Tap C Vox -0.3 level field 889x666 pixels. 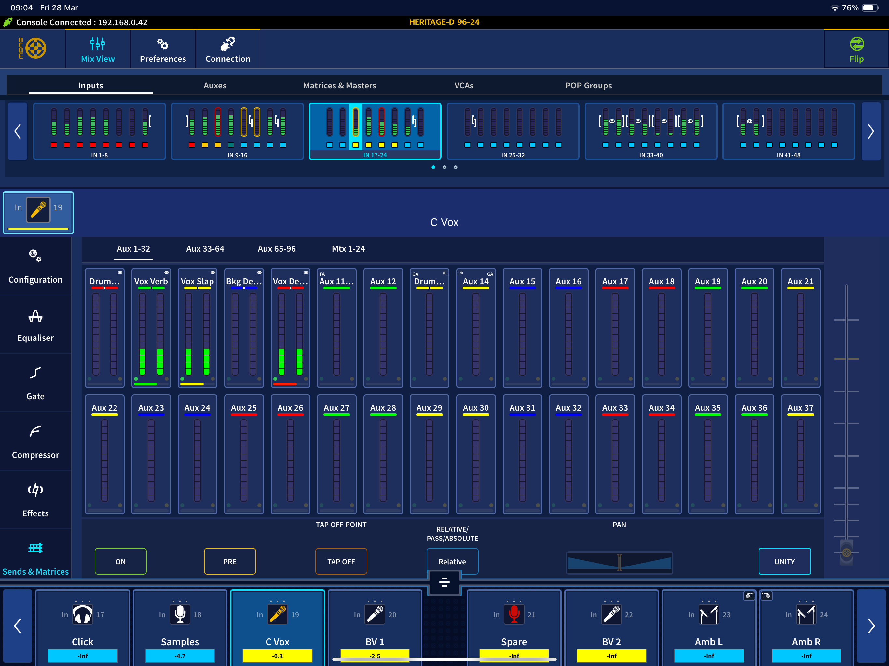[x=277, y=656]
